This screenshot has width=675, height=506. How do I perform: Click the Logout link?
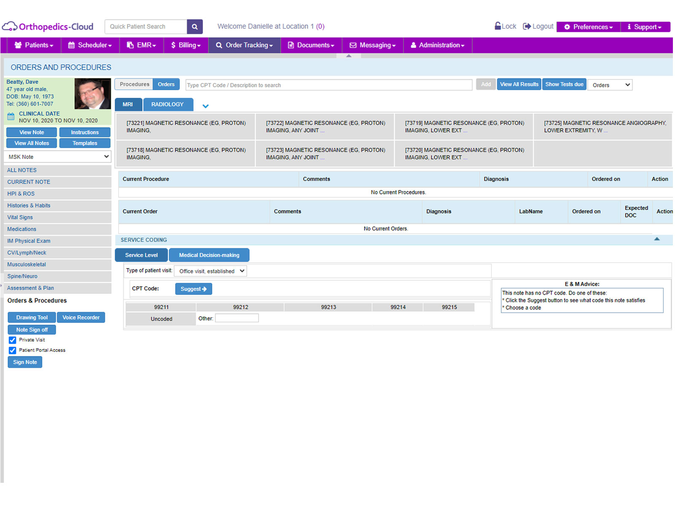click(538, 26)
